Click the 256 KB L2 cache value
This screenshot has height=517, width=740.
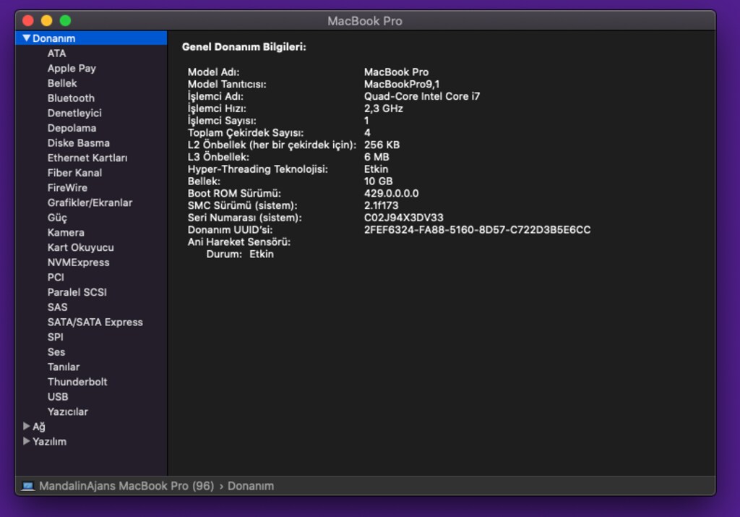tap(382, 145)
